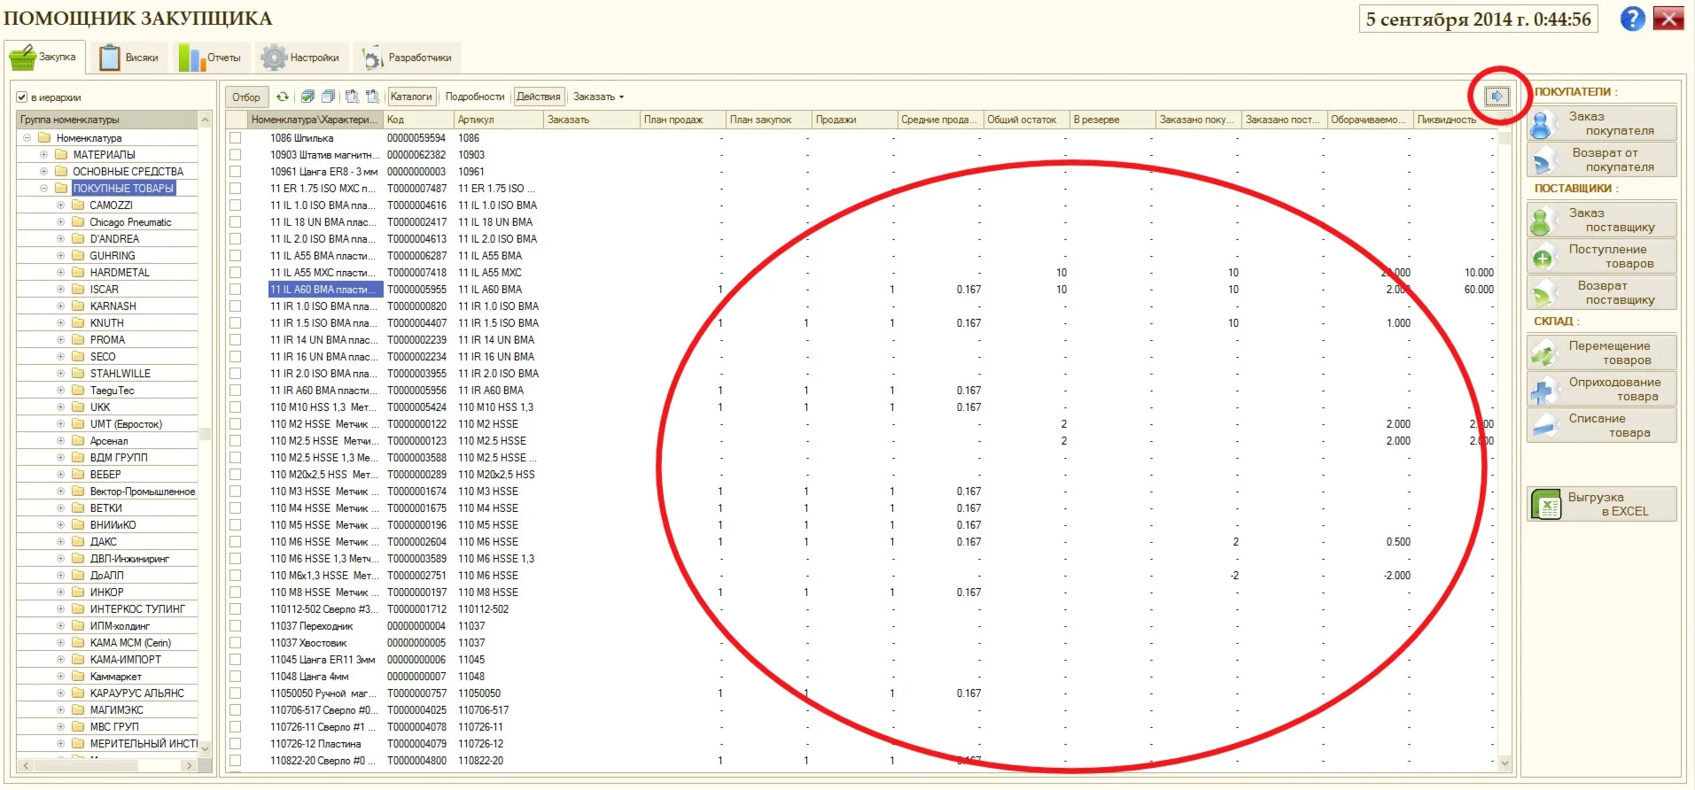Open the Заказать dropdown menu

[598, 97]
